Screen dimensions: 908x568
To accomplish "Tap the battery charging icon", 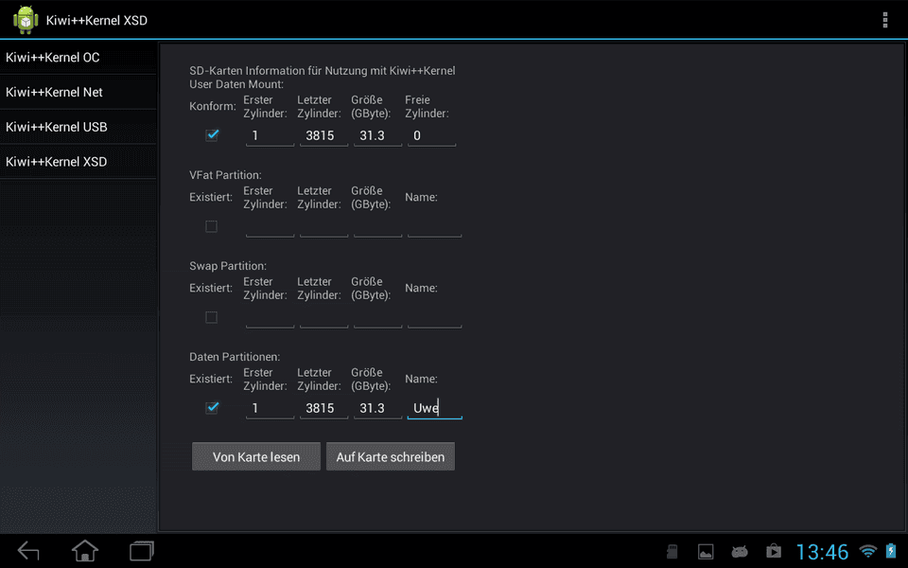I will click(891, 551).
